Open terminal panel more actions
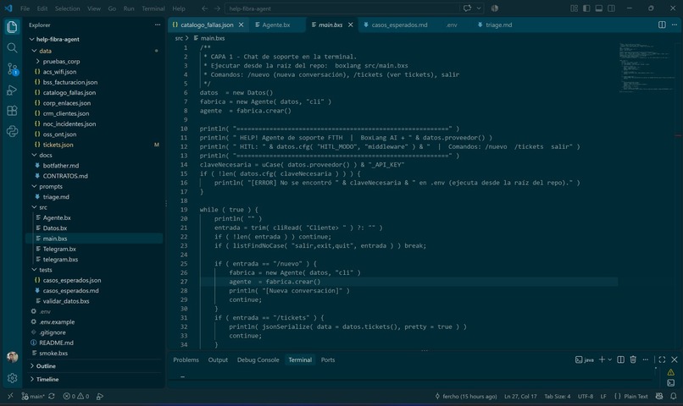This screenshot has height=406, width=683. coord(646,359)
